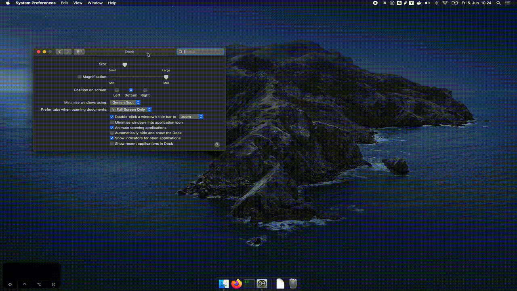Click the Dock Size slider thumb
Screen dimensions: 517x291
pos(125,65)
